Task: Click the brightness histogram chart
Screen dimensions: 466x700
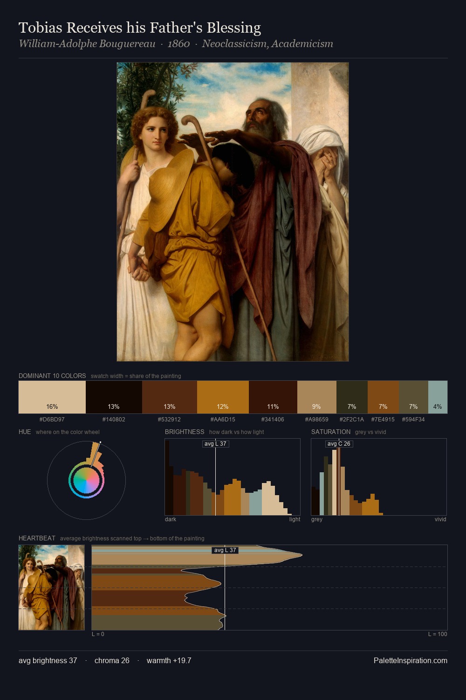Action: pos(233,477)
